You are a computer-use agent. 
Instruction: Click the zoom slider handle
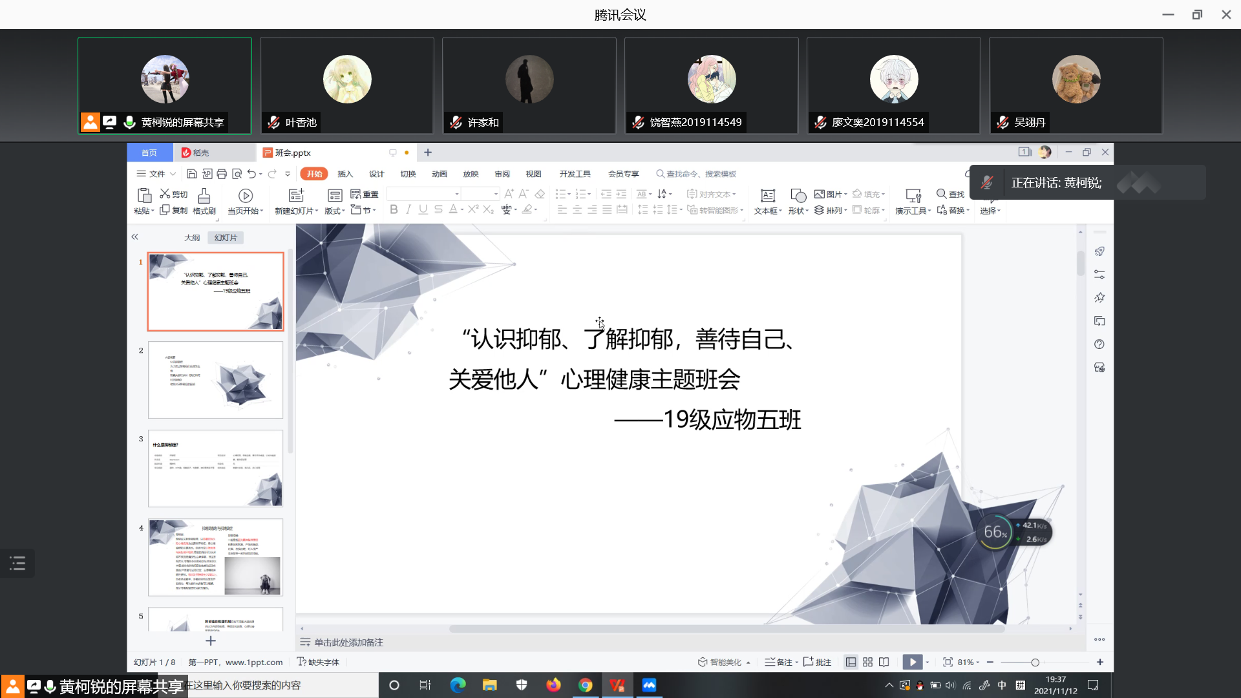tap(1035, 662)
